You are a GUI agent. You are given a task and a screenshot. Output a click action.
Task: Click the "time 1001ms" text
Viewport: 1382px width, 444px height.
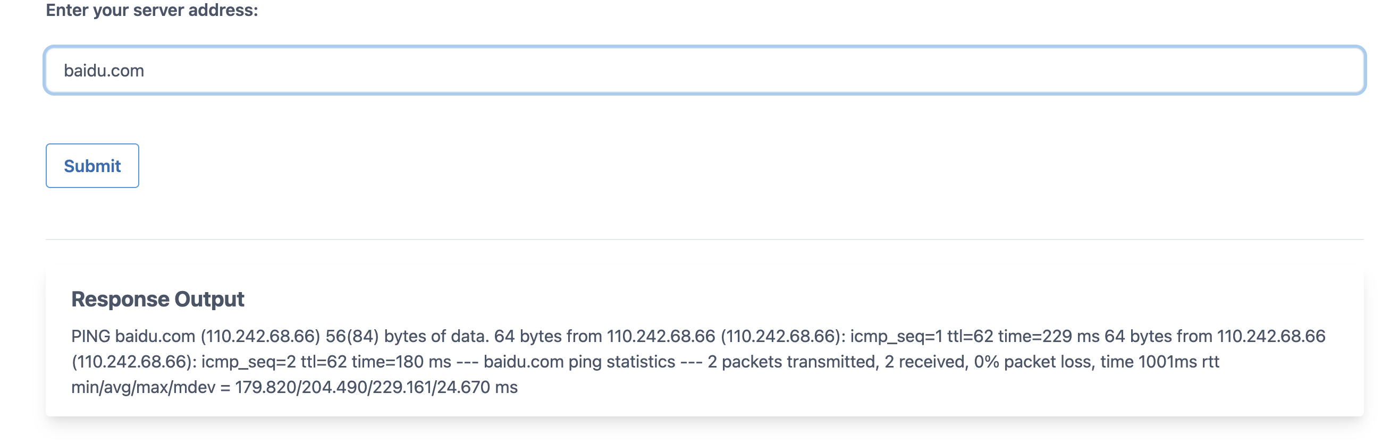coord(1149,362)
